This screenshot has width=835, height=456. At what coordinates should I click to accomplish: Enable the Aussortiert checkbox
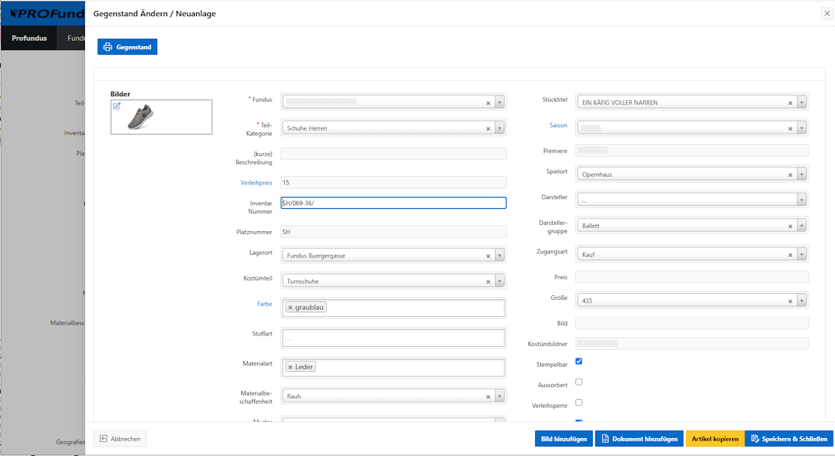579,382
